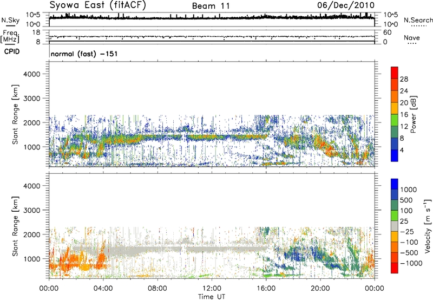This screenshot has width=433, height=300.
Task: Click the 'Syowa East (fitACF)' plot title
Action: [x=97, y=5]
